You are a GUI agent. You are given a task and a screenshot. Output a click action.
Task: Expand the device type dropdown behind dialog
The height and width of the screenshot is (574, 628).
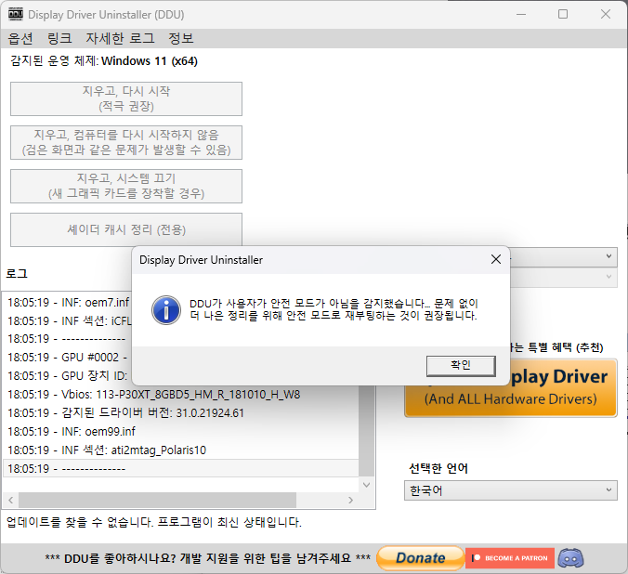608,256
